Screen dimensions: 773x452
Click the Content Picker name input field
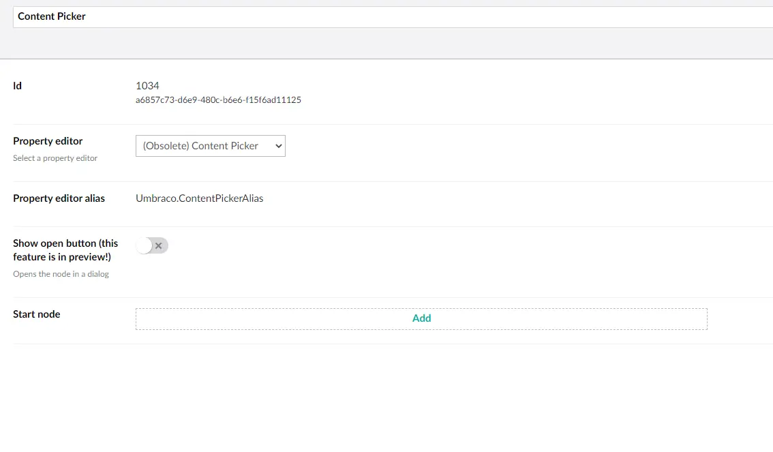tap(204, 16)
